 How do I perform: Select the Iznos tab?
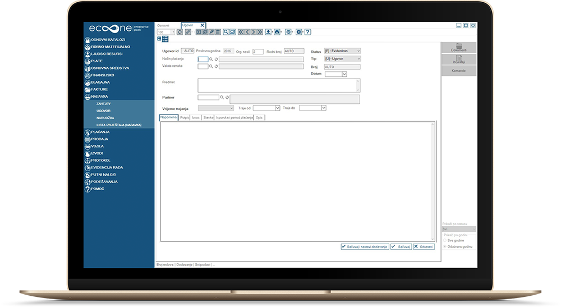coord(196,118)
